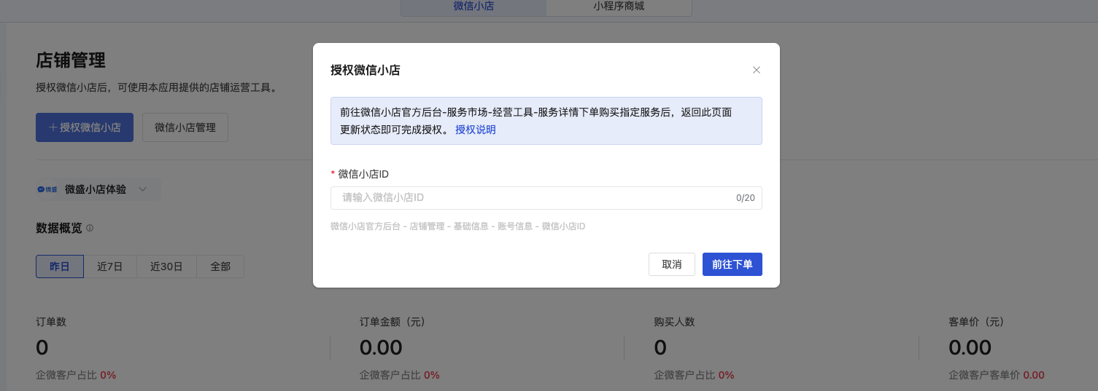Switch to the 小程序商城 tab
The image size is (1098, 391).
coord(619,7)
